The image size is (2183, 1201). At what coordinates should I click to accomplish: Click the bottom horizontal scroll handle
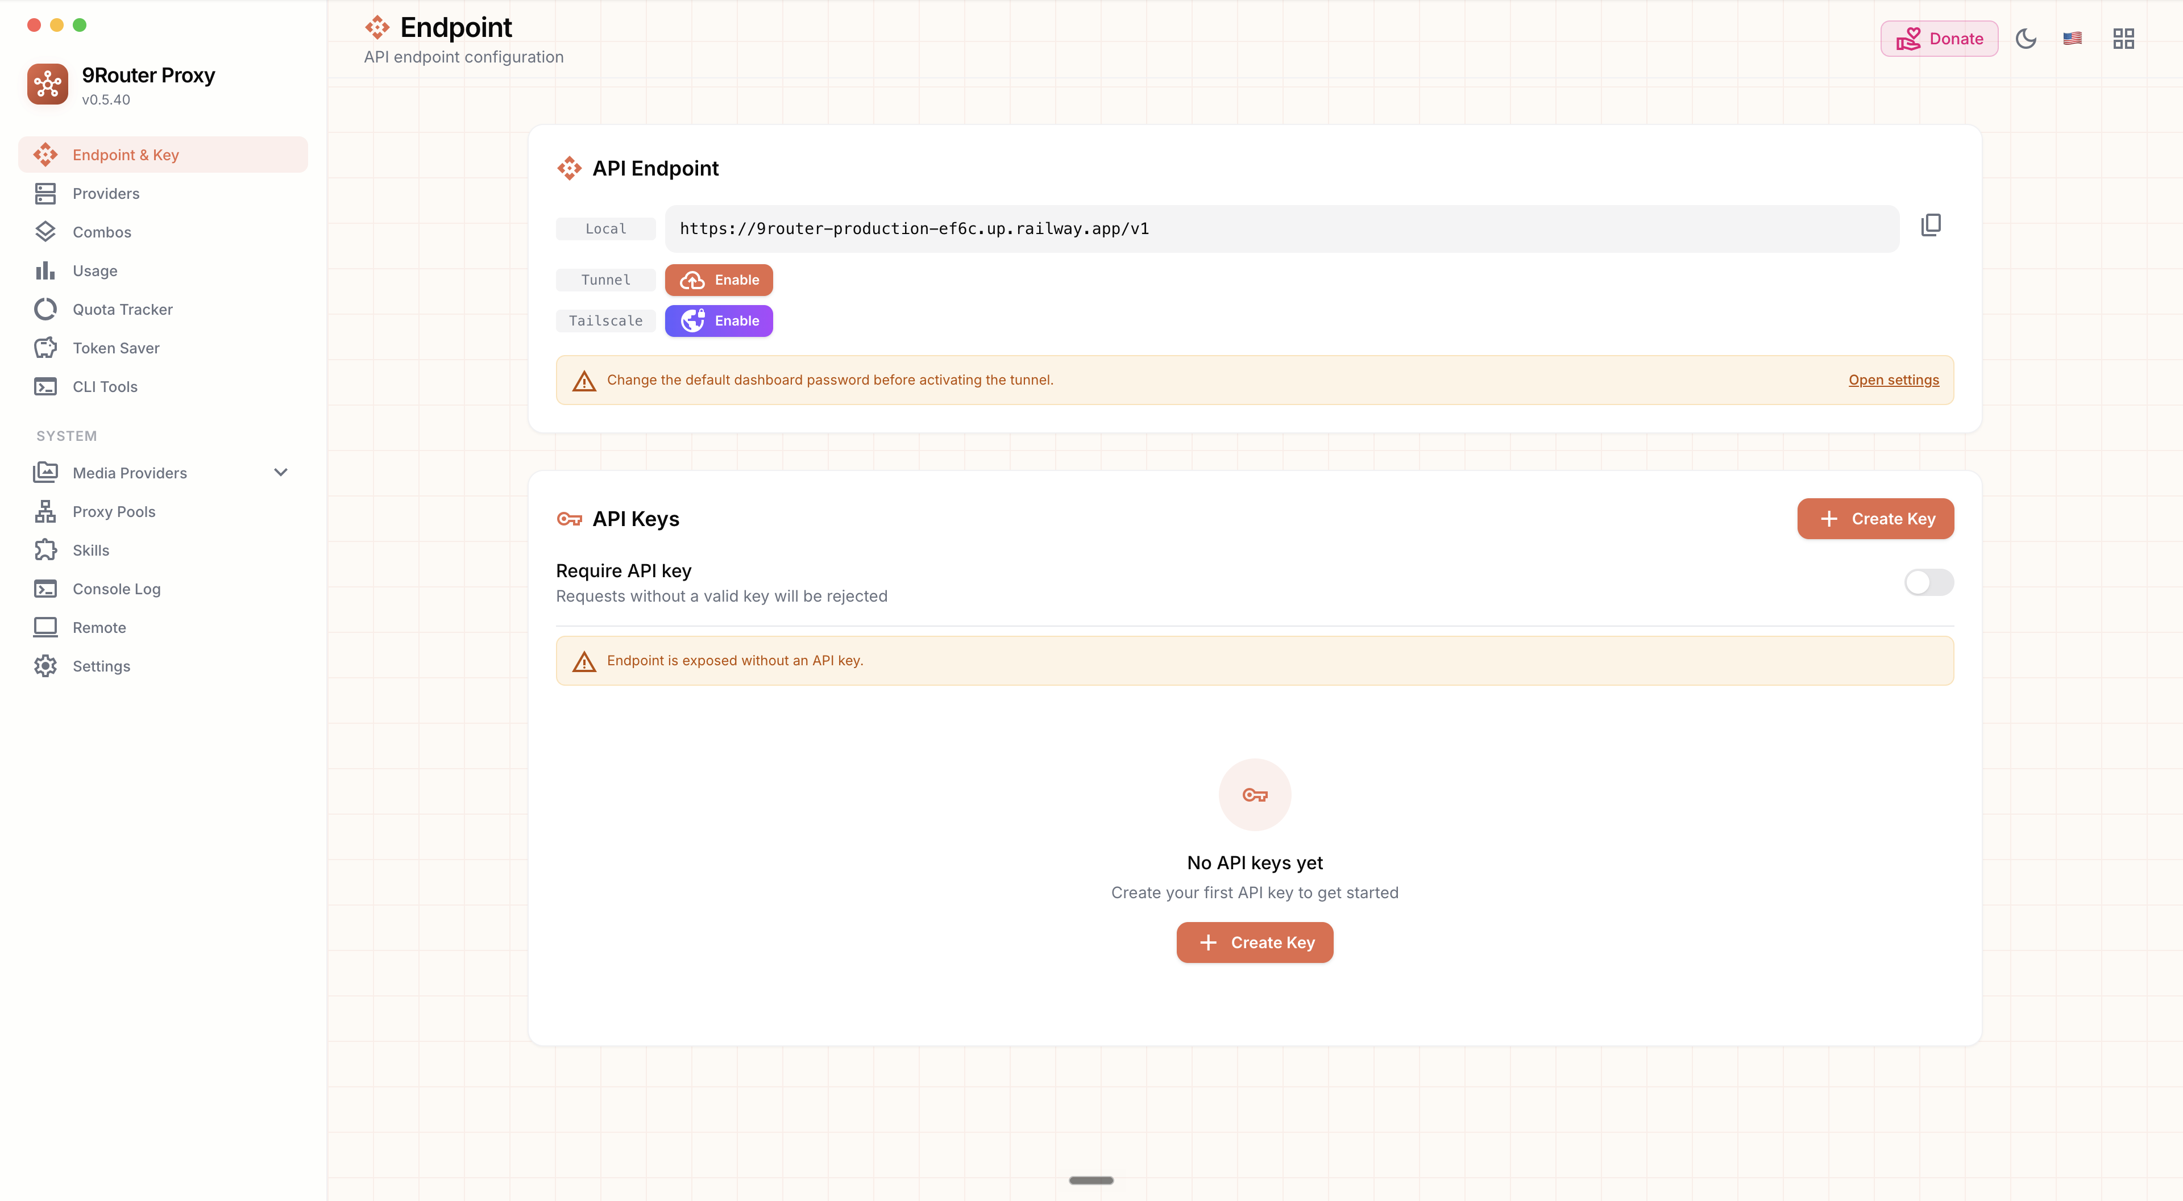[x=1091, y=1181]
